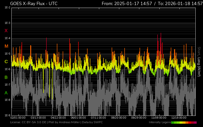Click the 1E-2 y-axis tick label
This screenshot has height=127, width=203.
[7, 8]
